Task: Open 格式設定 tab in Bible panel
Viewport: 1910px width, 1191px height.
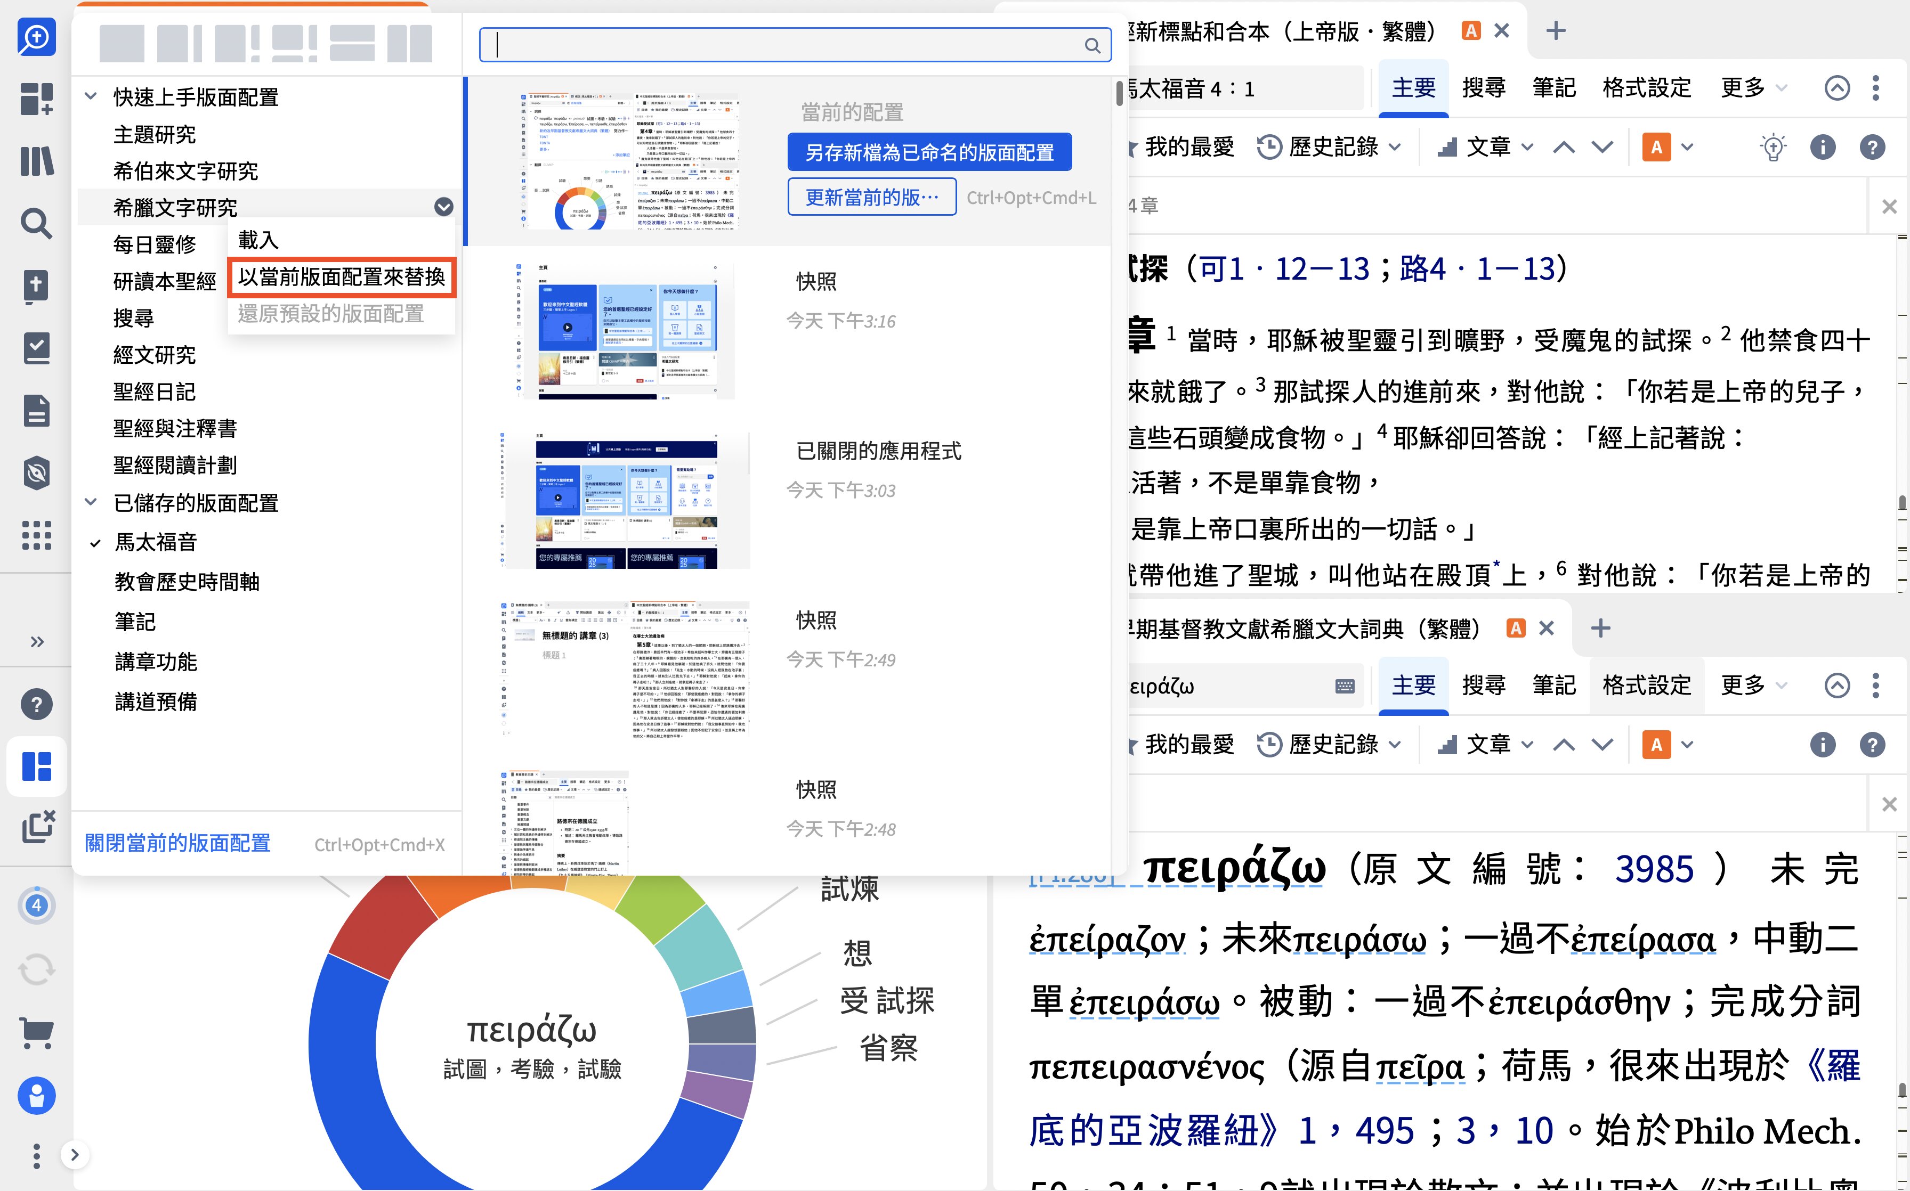Action: (1647, 87)
